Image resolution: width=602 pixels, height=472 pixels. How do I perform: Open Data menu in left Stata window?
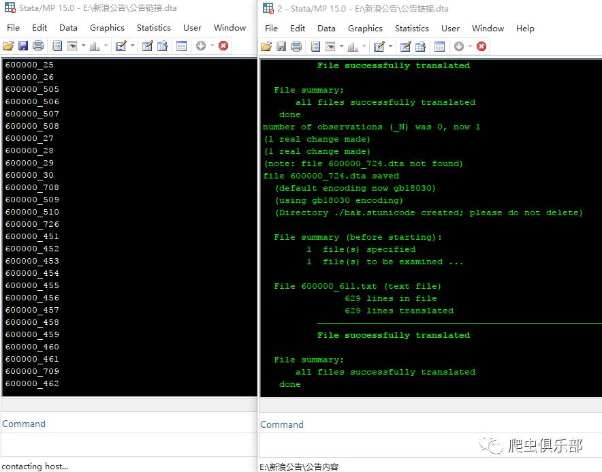(x=68, y=28)
